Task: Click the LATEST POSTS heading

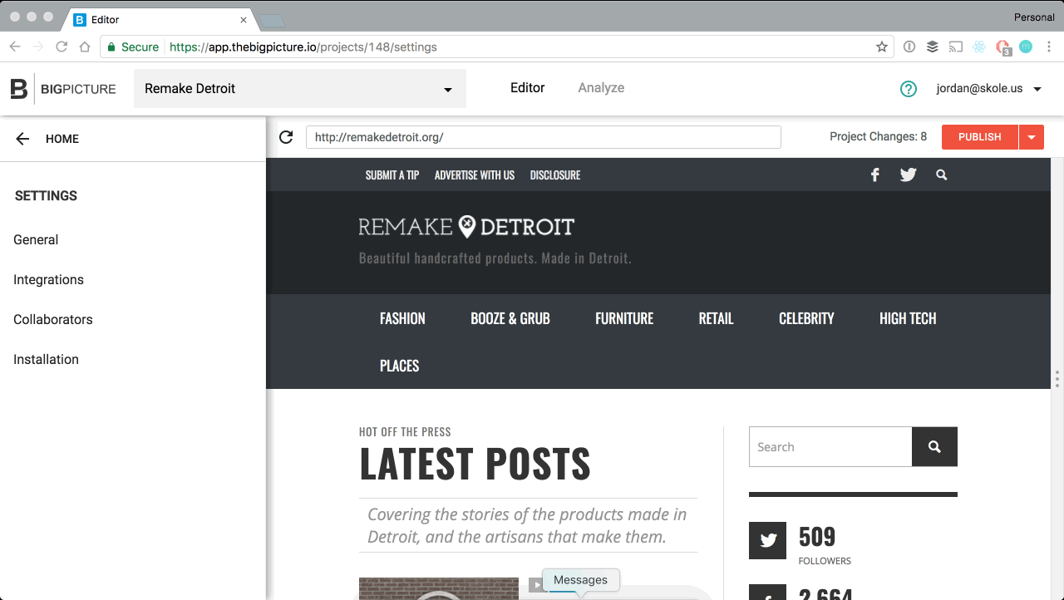Action: [x=475, y=465]
